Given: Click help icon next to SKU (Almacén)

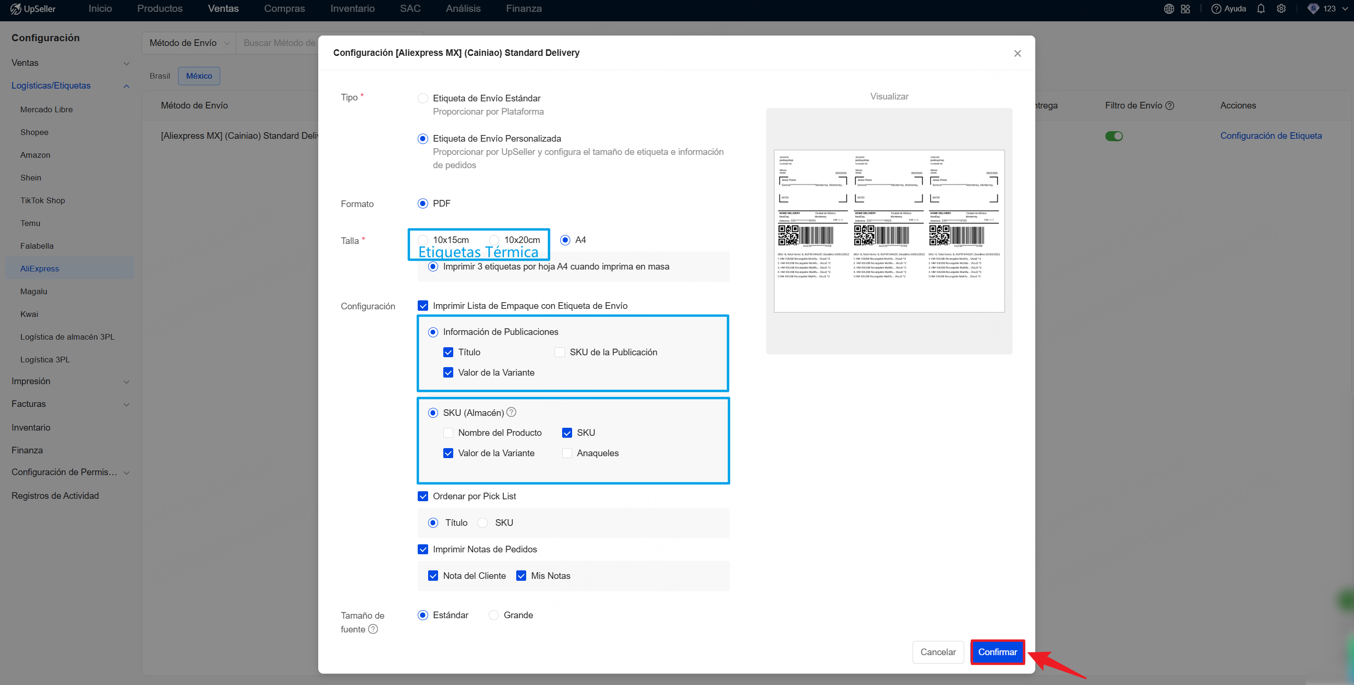Looking at the screenshot, I should pyautogui.click(x=511, y=412).
